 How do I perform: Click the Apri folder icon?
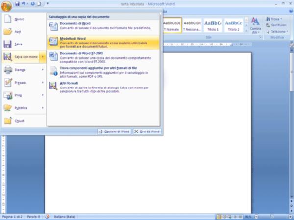[8, 31]
